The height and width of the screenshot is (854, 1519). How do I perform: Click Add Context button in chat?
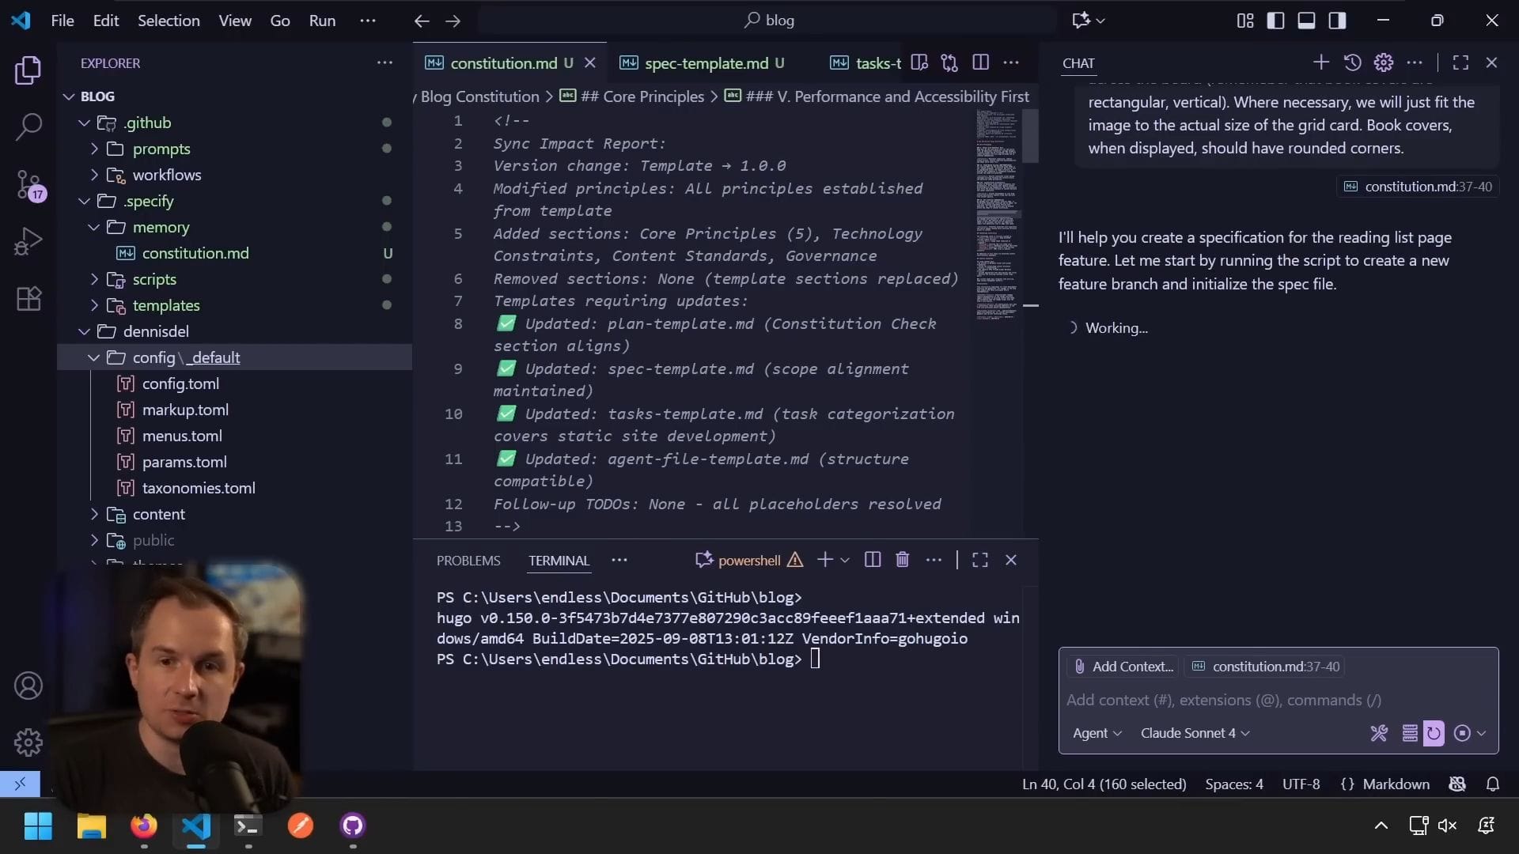tap(1123, 667)
